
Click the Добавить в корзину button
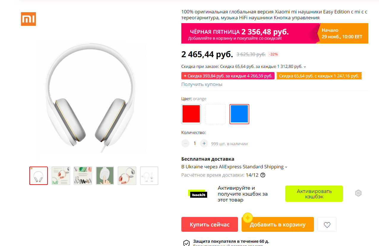(277, 224)
